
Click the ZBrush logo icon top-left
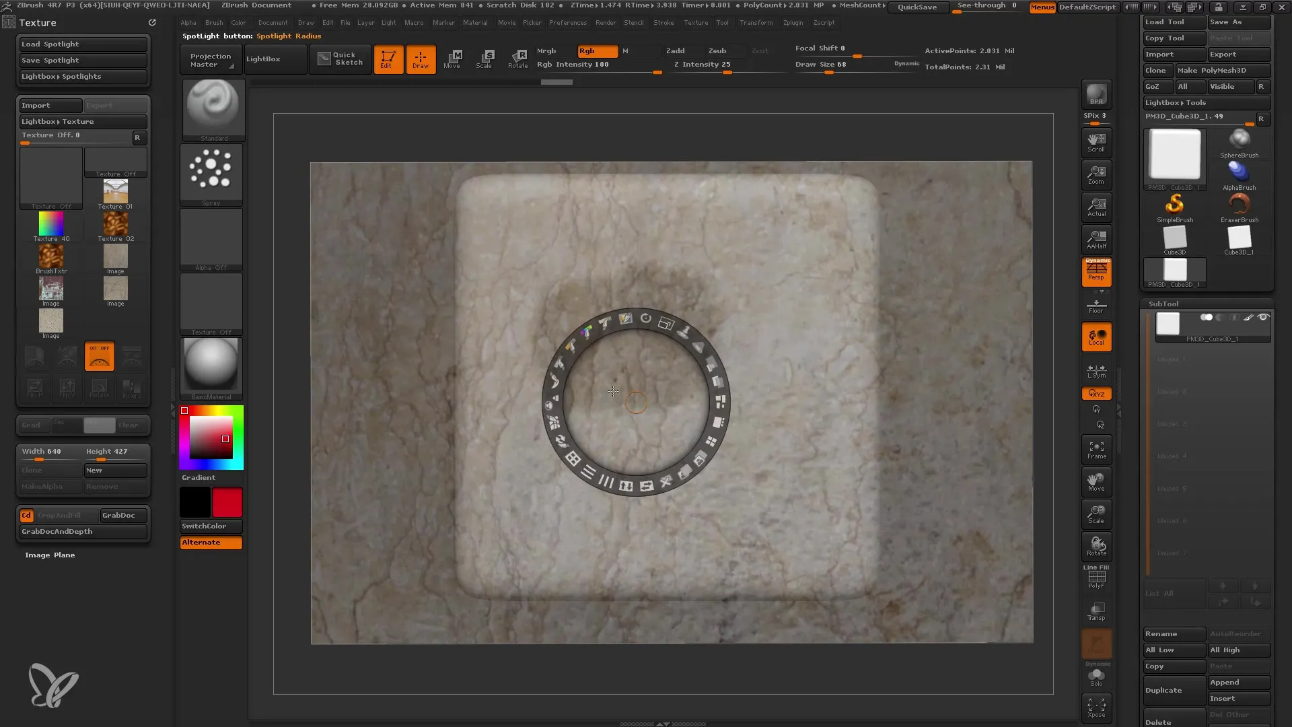point(7,5)
